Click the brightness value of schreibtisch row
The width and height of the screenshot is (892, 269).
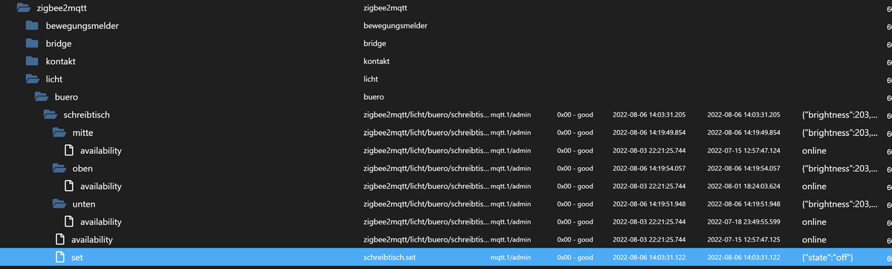839,115
